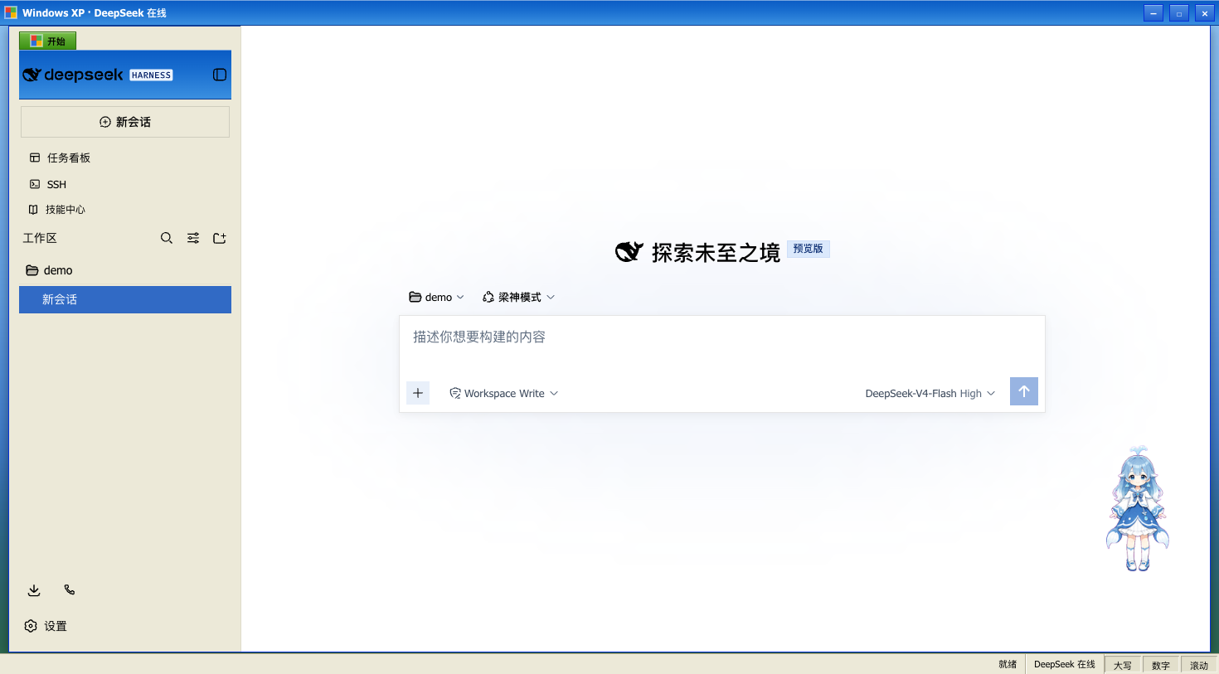Click the download icon at sidebar bottom
Screen dimensions: 1219x674
(x=34, y=590)
